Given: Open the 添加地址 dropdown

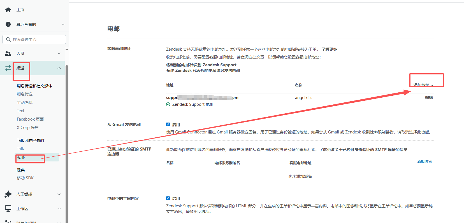Looking at the screenshot, I should [x=423, y=85].
